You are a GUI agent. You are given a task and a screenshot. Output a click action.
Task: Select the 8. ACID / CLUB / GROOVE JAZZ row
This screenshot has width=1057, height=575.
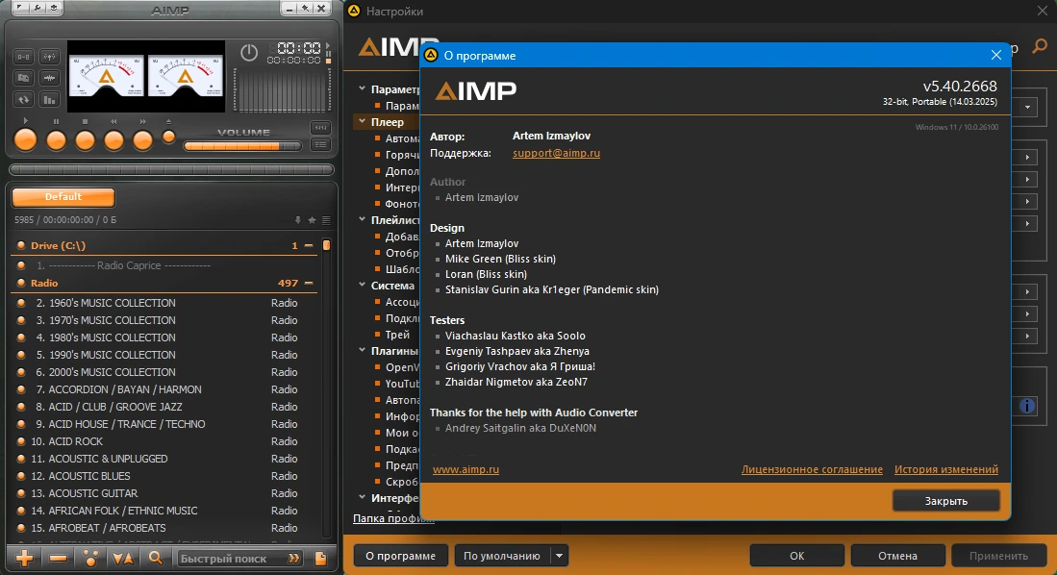pos(165,407)
